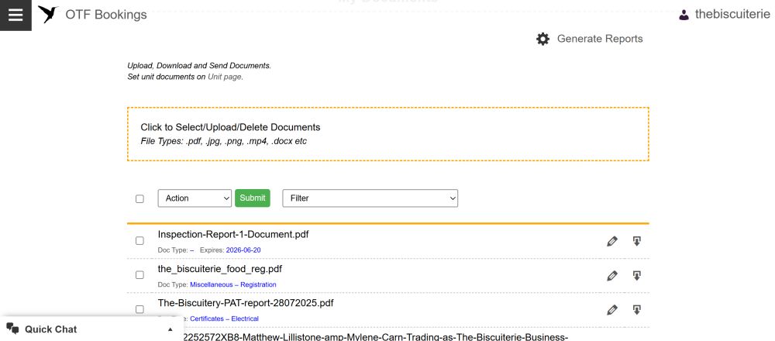The height and width of the screenshot is (341, 775).
Task: Open the Filter dropdown
Action: [x=370, y=198]
